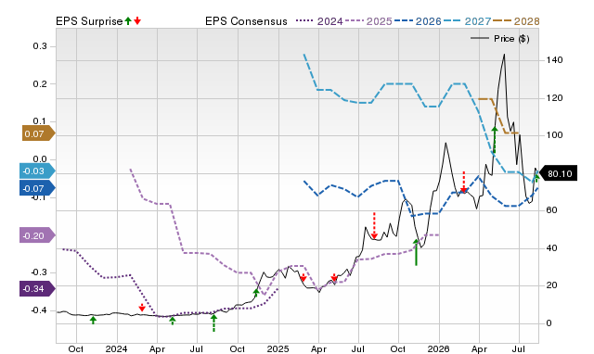Screen dimensions: 594x354
Task: Click the red down arrow beside EPS Surprise
Action: 137,21
